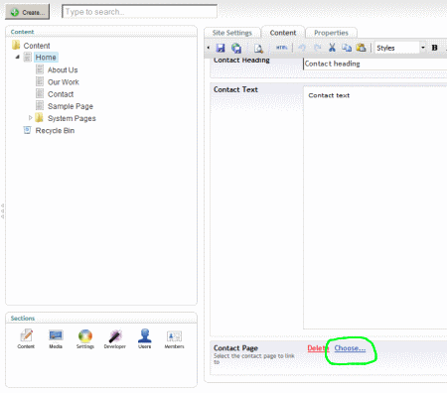Screen dimensions: 447x393
Task: Select Contact page in tree
Action: click(x=61, y=94)
